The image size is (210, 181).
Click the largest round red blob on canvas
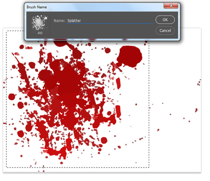pyautogui.click(x=129, y=56)
